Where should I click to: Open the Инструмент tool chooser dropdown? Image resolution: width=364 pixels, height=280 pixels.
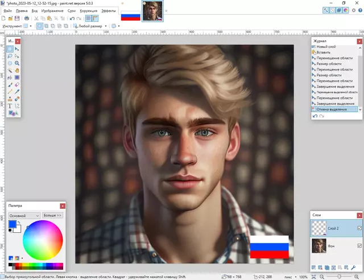[x=28, y=26]
